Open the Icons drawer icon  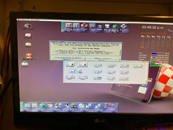[111, 79]
